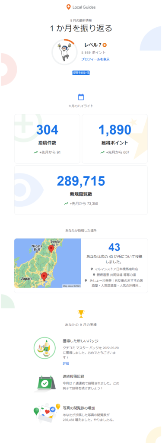Open the 詳細 link under new badge
Viewport: 162px width, 443px height.
(66, 363)
